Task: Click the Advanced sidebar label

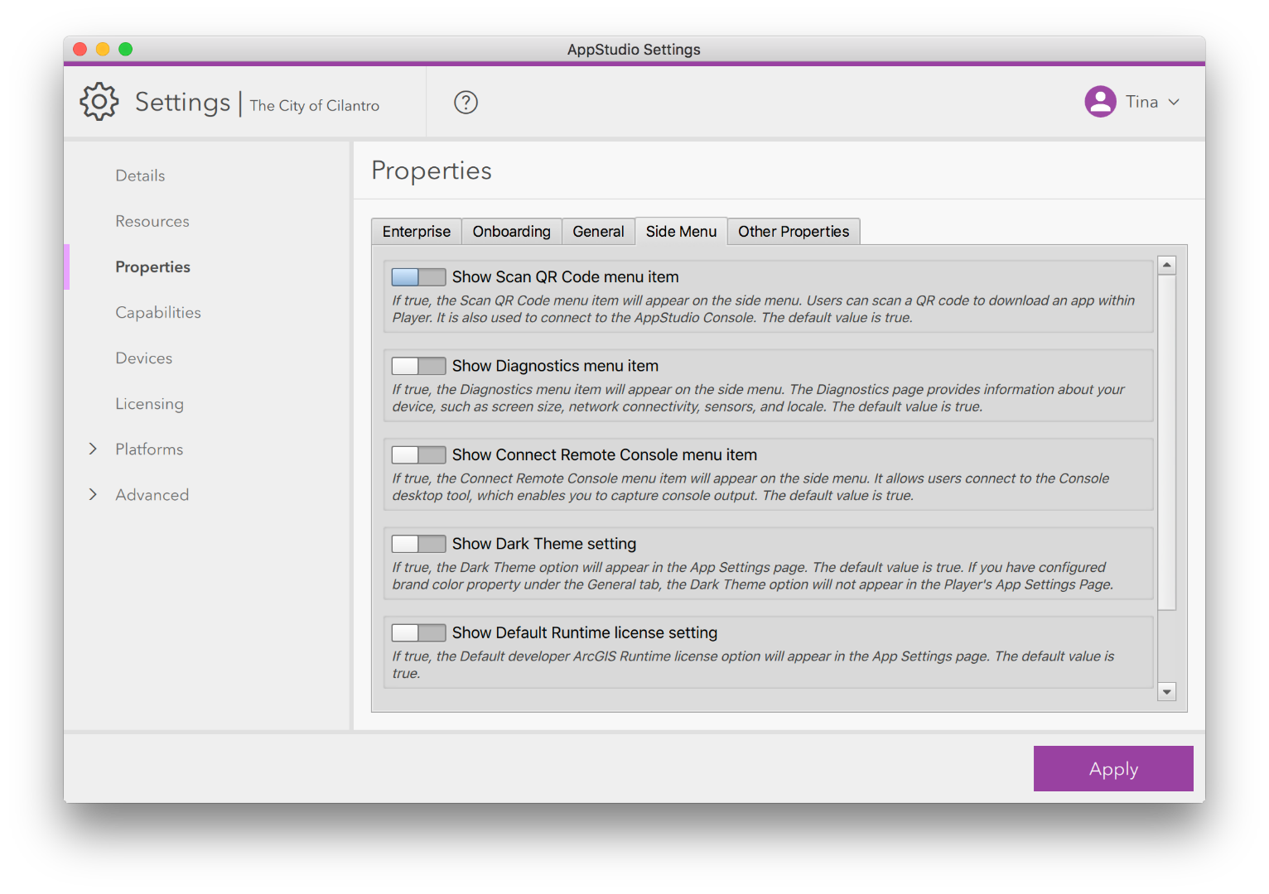Action: [152, 494]
